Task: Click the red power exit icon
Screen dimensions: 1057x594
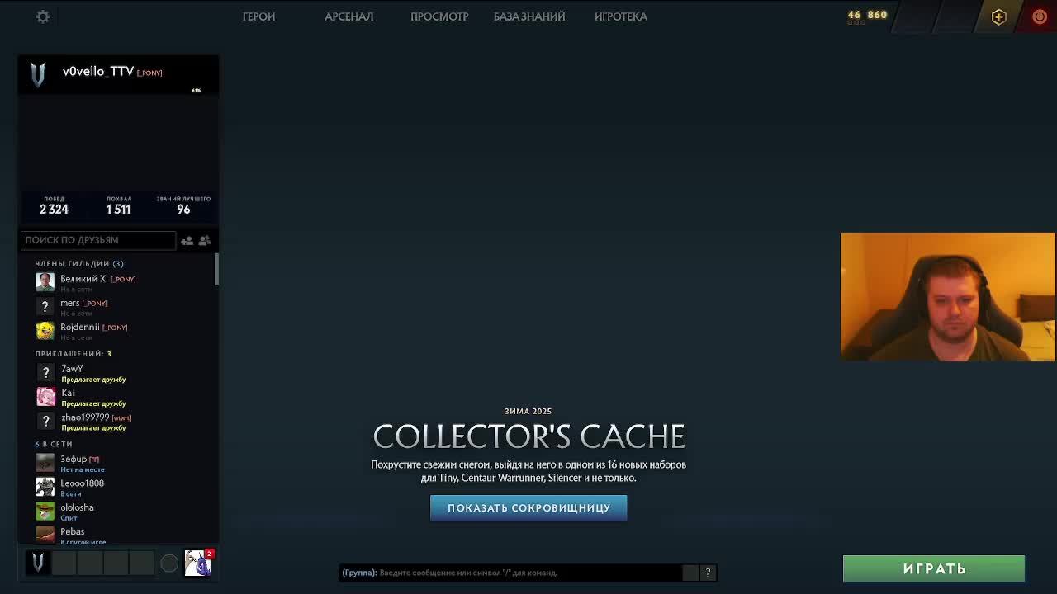Action: tap(1040, 16)
